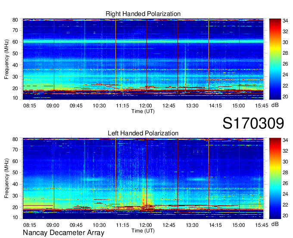Screen dimensions: 293x238
Task: Click the 40 MHz tick label of the upper plot
Action: (x=15, y=65)
